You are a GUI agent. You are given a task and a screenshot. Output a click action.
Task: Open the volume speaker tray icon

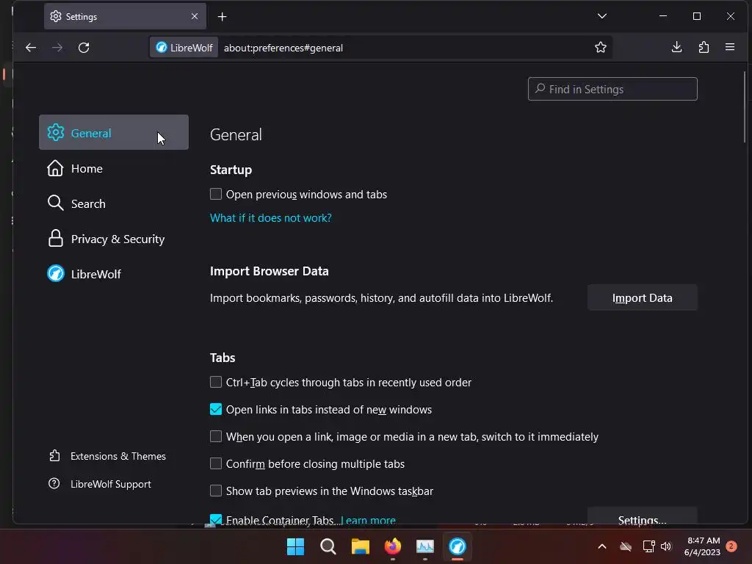pyautogui.click(x=666, y=546)
